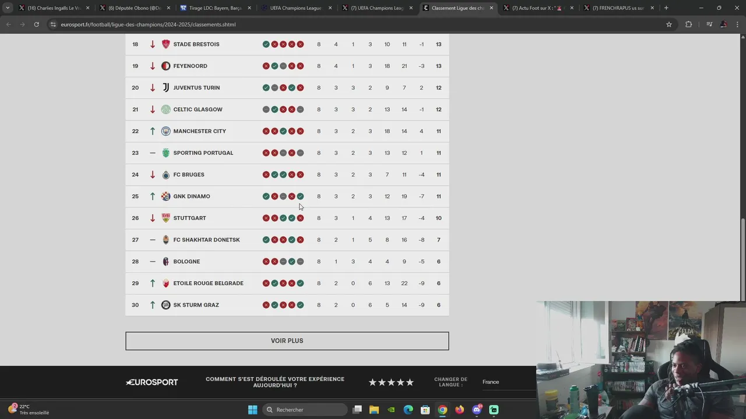This screenshot has width=746, height=419.
Task: Click the Juventus Turin logo
Action: [166, 88]
